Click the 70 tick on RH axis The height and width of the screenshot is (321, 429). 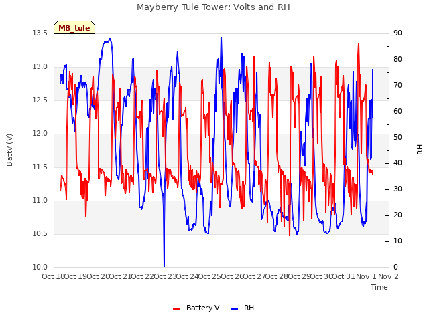click(397, 86)
